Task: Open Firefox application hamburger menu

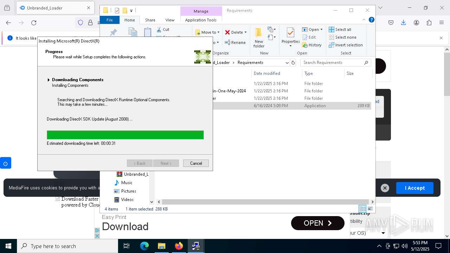Action: tap(442, 23)
